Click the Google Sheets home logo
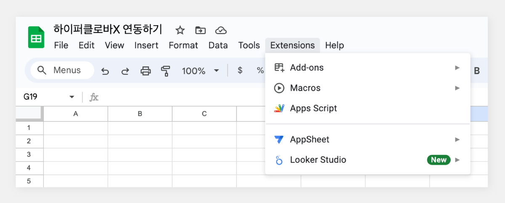 point(36,37)
